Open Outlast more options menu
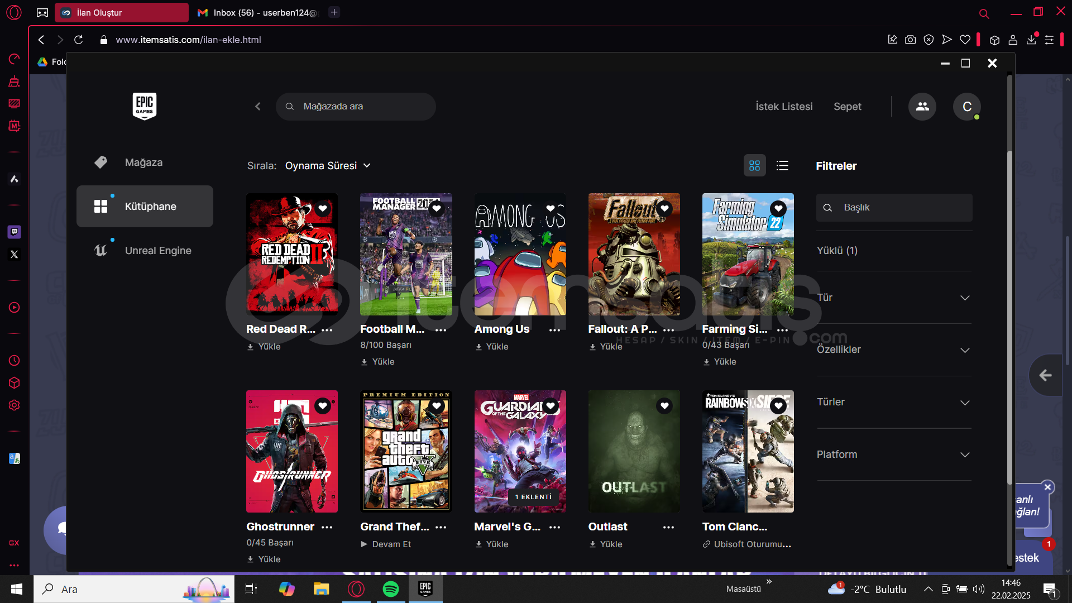Image resolution: width=1072 pixels, height=603 pixels. pyautogui.click(x=668, y=527)
